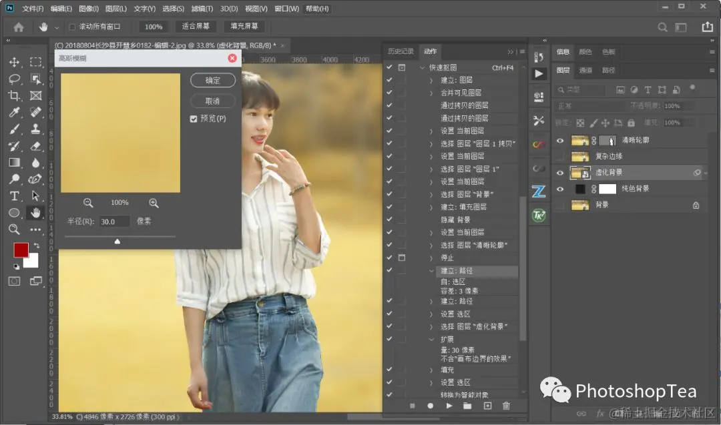Select the Eyedropper tool
Image resolution: width=721 pixels, height=425 pixels.
(14, 112)
